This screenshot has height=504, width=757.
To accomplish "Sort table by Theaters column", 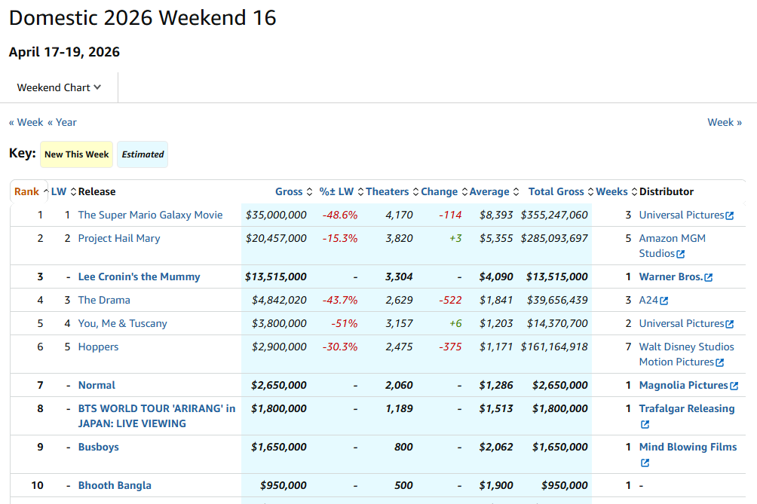I will click(x=387, y=191).
